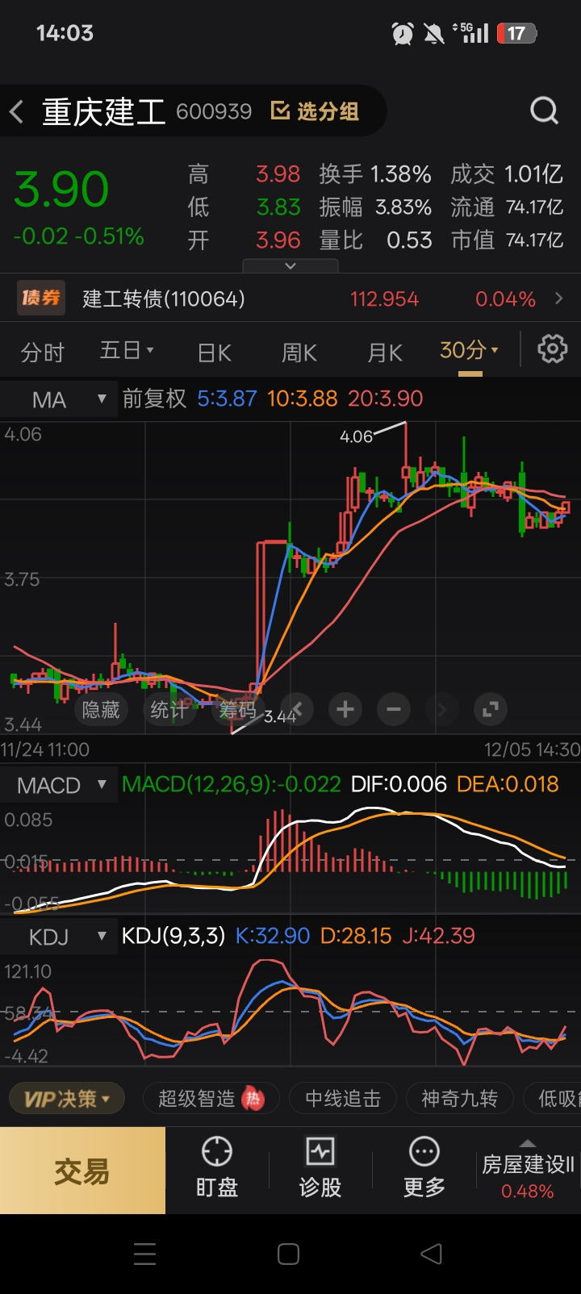
Task: Open search with the magnifier icon
Action: (x=545, y=110)
